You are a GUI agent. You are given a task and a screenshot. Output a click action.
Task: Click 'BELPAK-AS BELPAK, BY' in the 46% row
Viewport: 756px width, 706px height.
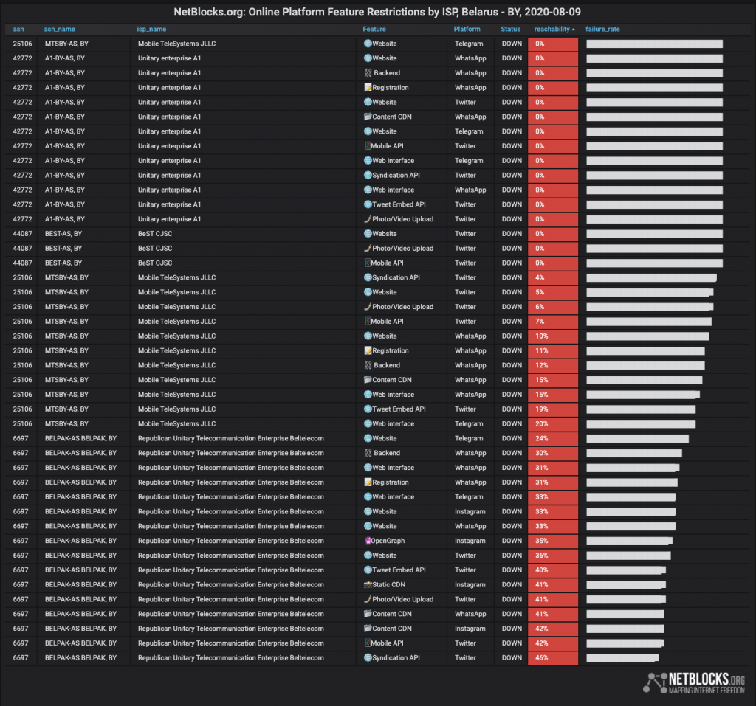point(80,657)
